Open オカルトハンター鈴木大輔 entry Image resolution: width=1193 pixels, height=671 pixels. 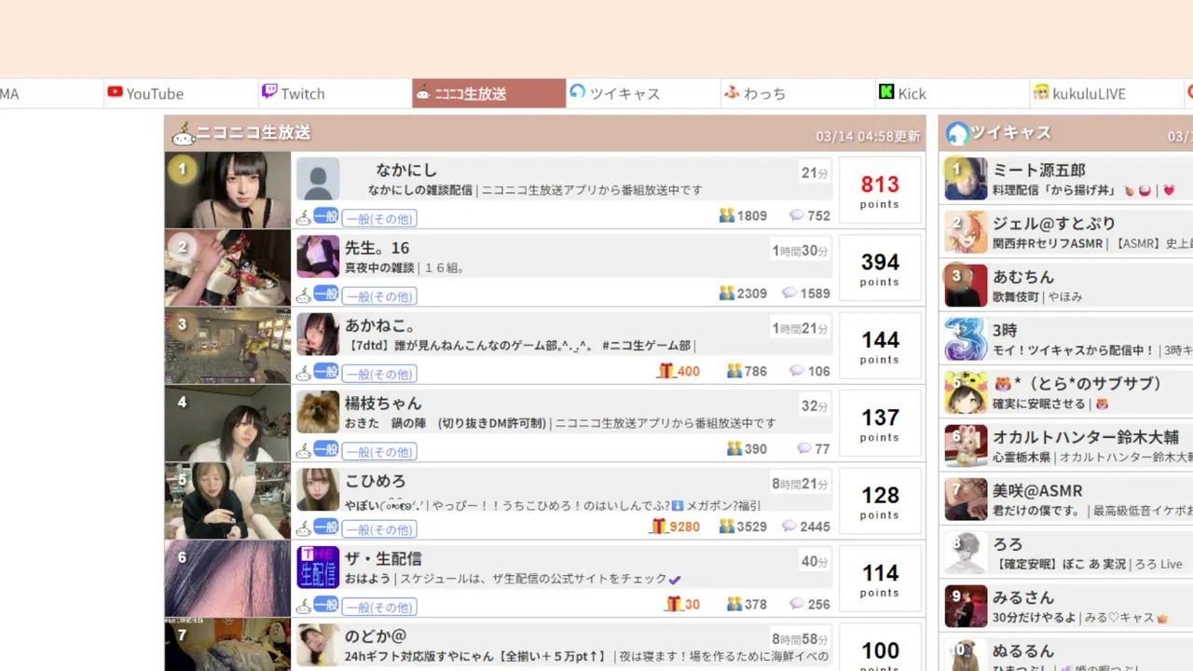point(1066,445)
